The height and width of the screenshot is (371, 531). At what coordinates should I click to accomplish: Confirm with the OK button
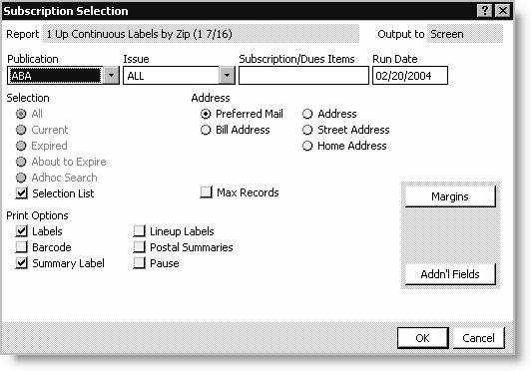click(x=423, y=338)
